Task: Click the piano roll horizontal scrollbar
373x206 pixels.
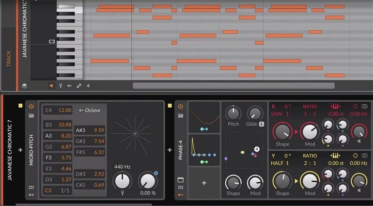Action: [233, 86]
